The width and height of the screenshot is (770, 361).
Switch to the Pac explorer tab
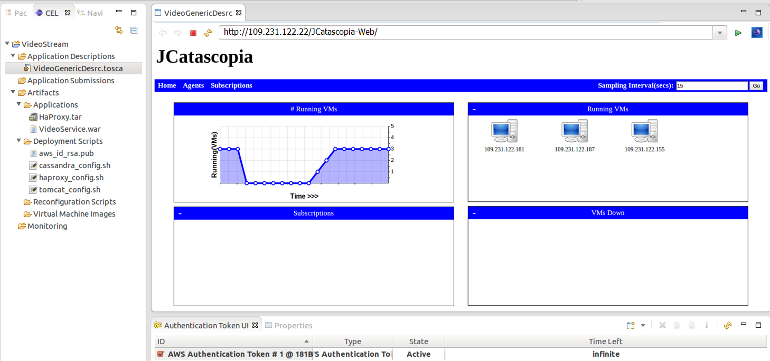click(16, 13)
